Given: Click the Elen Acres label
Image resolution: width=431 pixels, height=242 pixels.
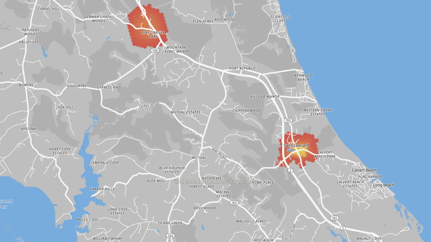Looking at the screenshot, I should click(x=203, y=22).
